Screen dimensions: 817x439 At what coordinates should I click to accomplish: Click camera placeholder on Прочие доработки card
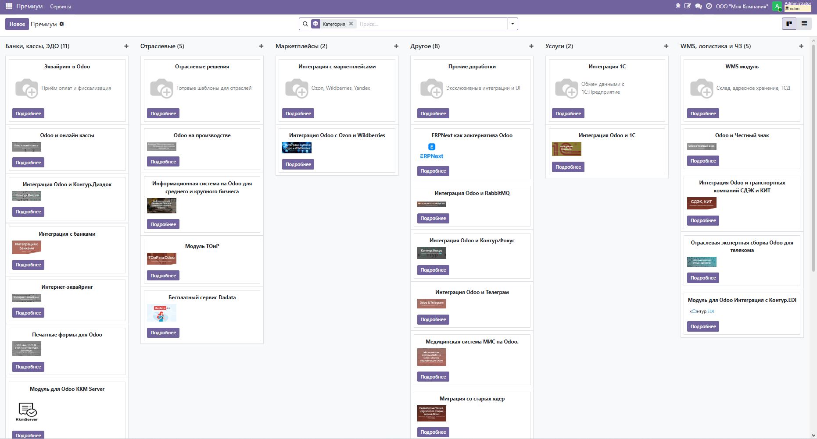pyautogui.click(x=432, y=88)
